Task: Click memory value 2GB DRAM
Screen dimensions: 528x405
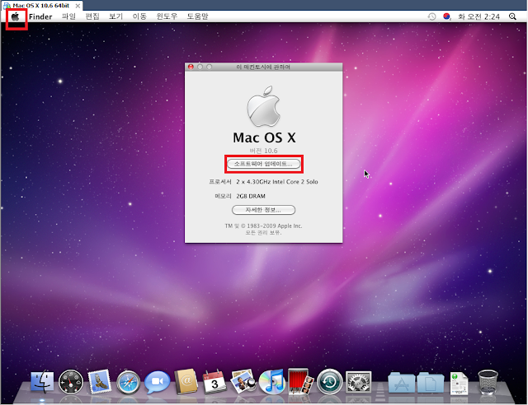Action: click(x=251, y=196)
